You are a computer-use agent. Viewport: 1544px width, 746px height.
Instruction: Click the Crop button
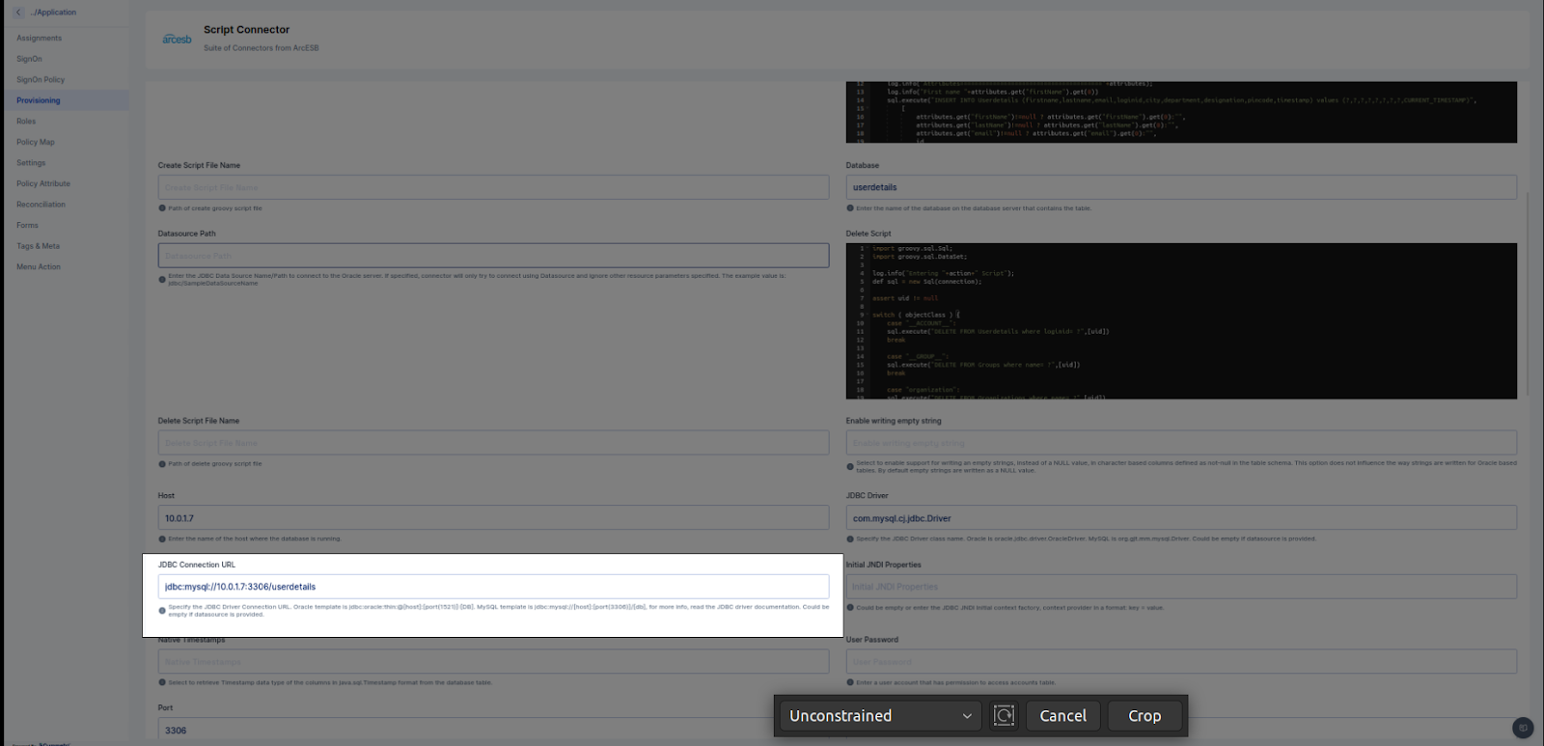tap(1144, 716)
